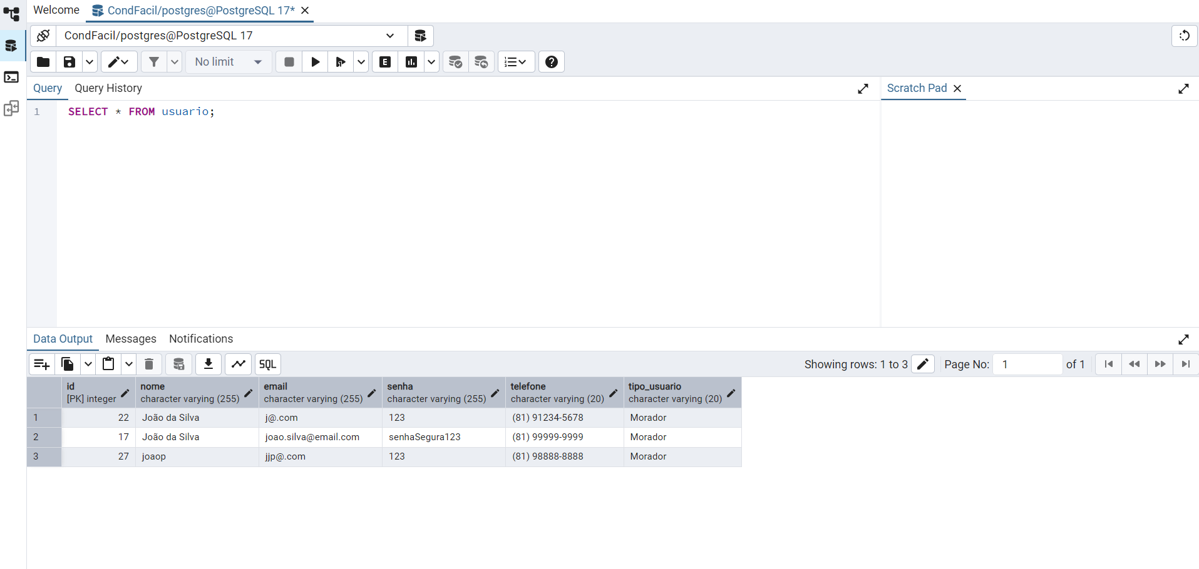The width and height of the screenshot is (1199, 569).
Task: Open the No limit rows dropdown
Action: pos(229,62)
